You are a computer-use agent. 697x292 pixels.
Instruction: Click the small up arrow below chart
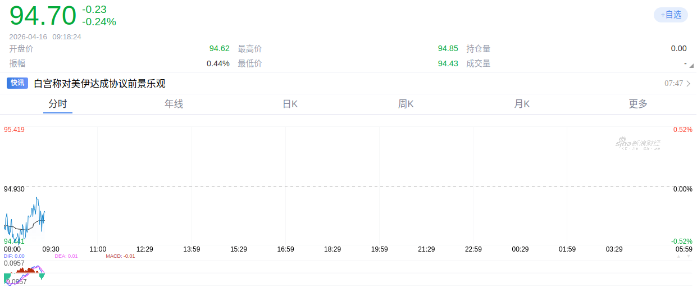point(678,257)
